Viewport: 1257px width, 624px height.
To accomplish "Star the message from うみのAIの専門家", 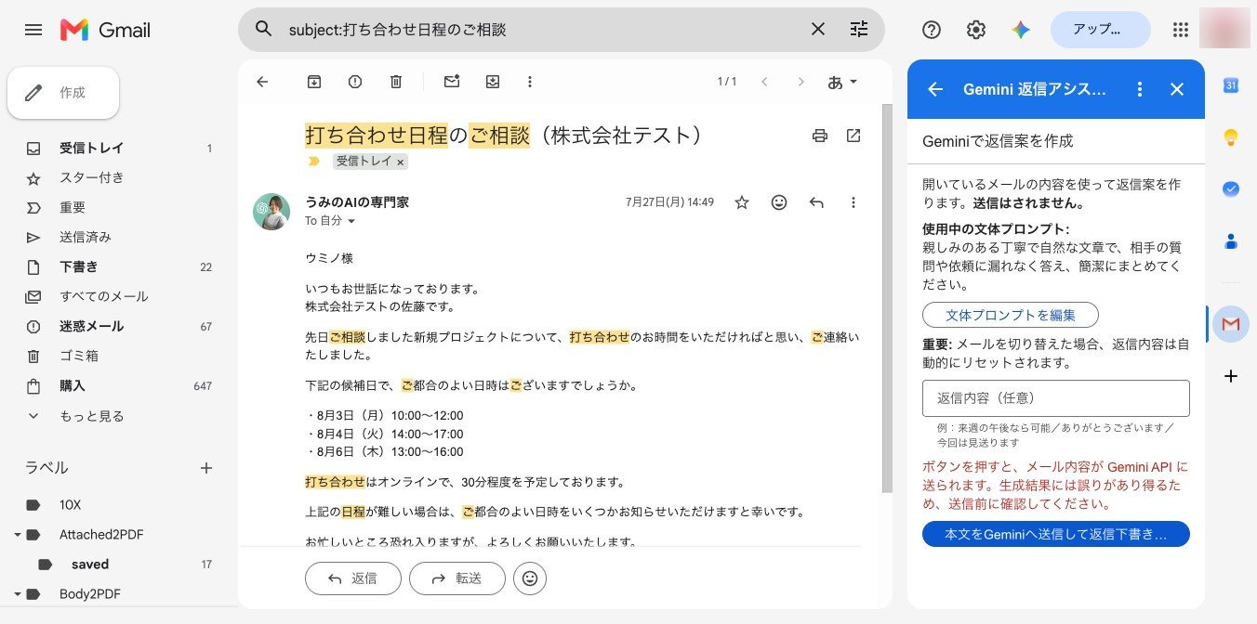I will 742,202.
